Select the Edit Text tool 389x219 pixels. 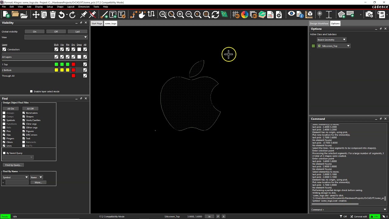click(122, 14)
